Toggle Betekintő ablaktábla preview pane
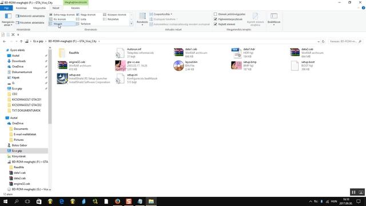This screenshot has height=206, width=366. coord(30,16)
